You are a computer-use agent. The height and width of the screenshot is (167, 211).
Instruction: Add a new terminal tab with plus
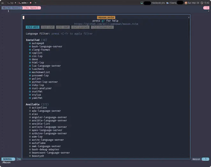coord(35,3)
